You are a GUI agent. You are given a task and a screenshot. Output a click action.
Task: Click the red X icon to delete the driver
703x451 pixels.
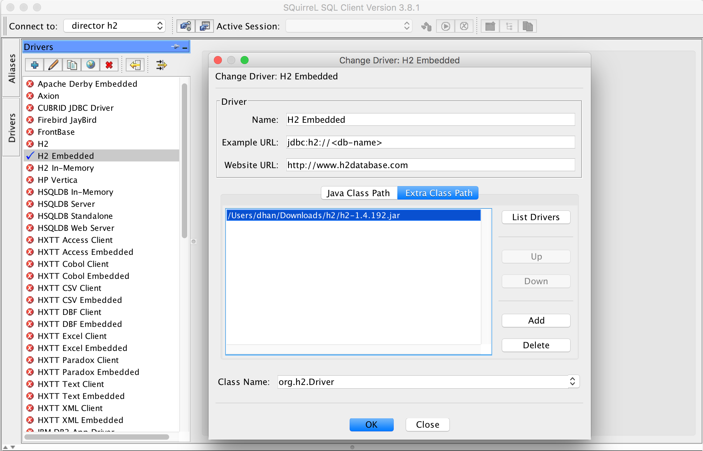(109, 65)
